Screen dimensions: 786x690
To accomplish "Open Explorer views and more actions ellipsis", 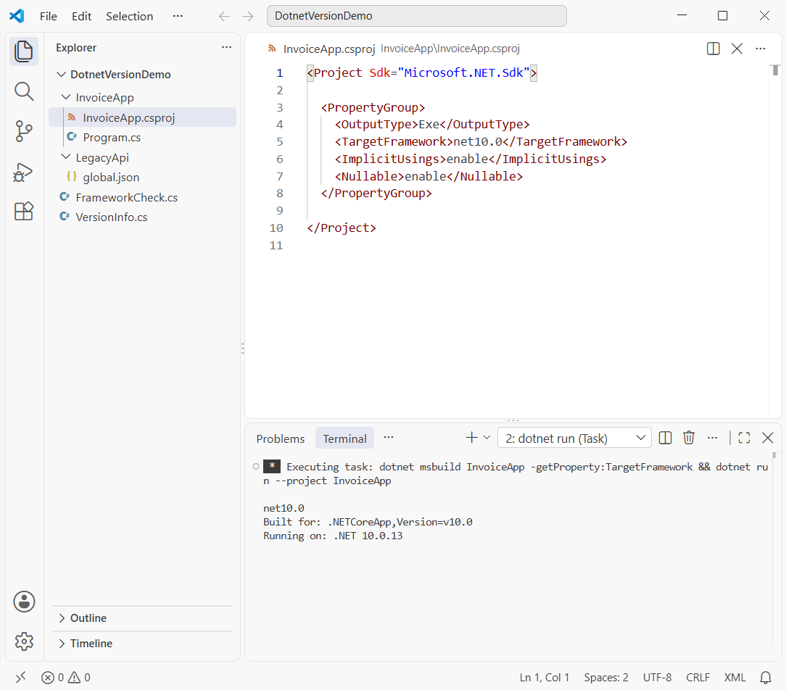I will point(226,47).
